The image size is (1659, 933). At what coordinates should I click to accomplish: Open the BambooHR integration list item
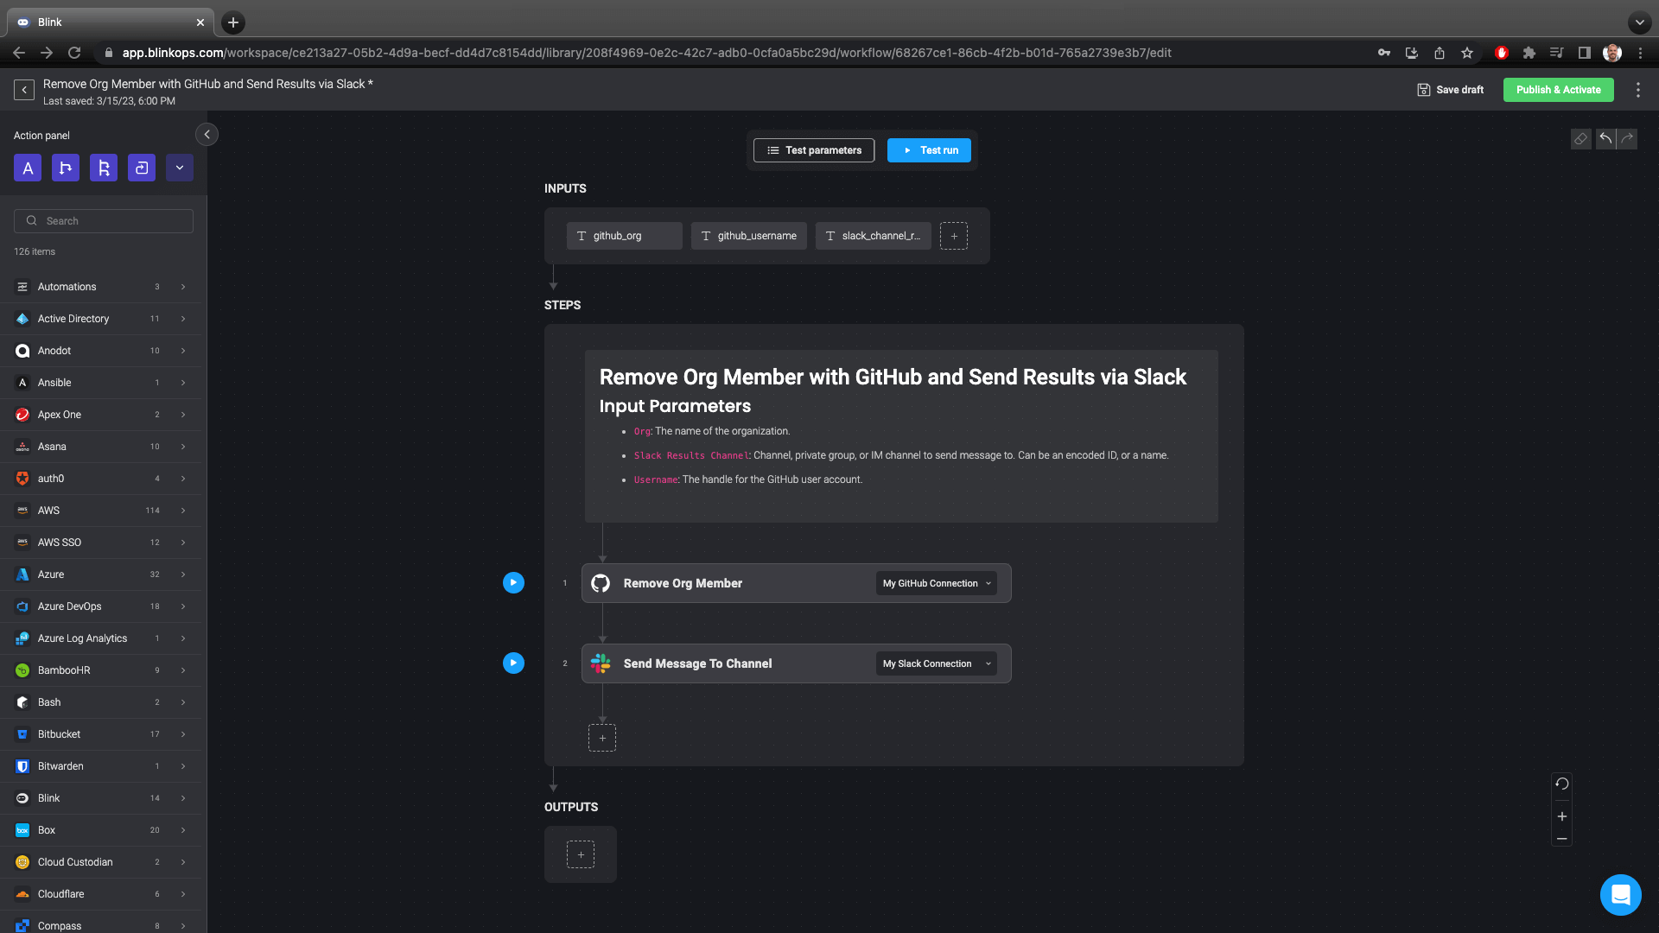pos(100,670)
